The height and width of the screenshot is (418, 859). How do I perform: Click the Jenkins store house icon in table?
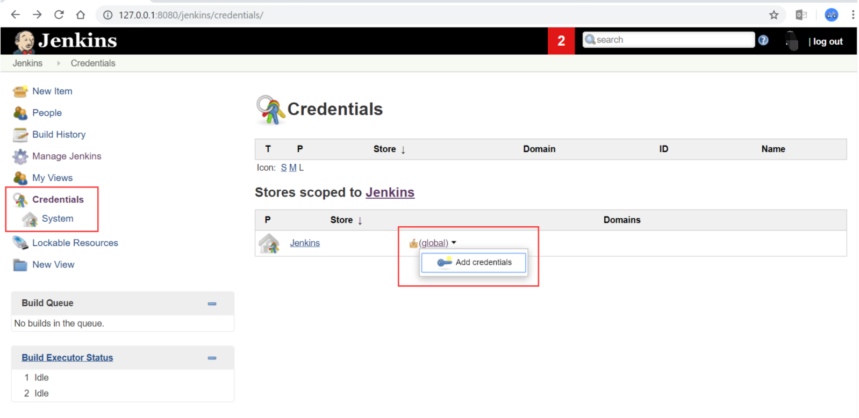tap(269, 243)
